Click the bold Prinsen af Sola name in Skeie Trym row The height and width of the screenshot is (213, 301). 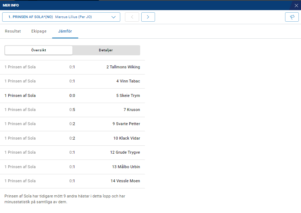(20, 95)
